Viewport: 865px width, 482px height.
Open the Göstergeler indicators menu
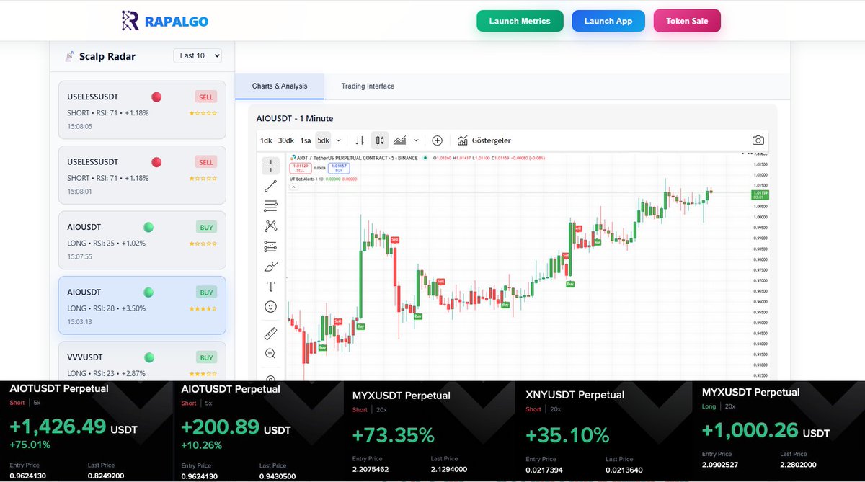click(x=484, y=140)
